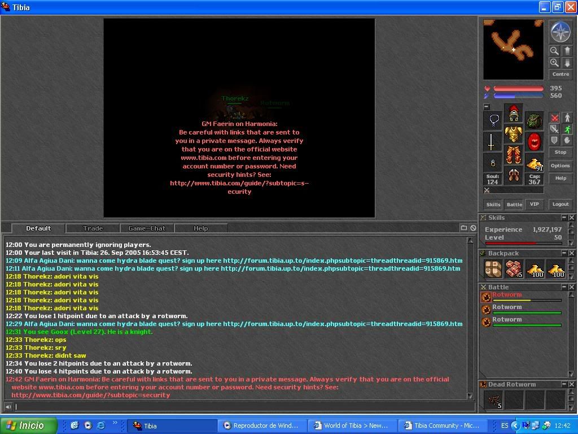Collapse the Dead Rotworm panel
Image resolution: width=578 pixels, height=434 pixels.
[x=564, y=384]
